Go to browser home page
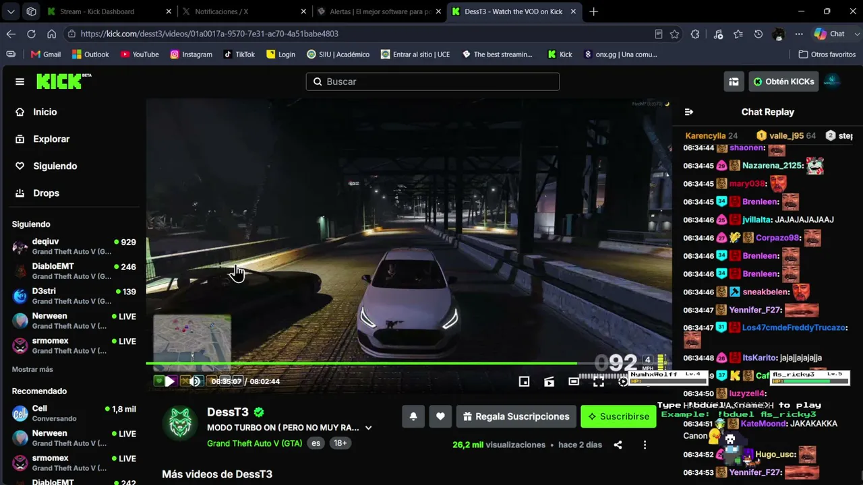Screen dimensions: 863x485 pos(51,34)
